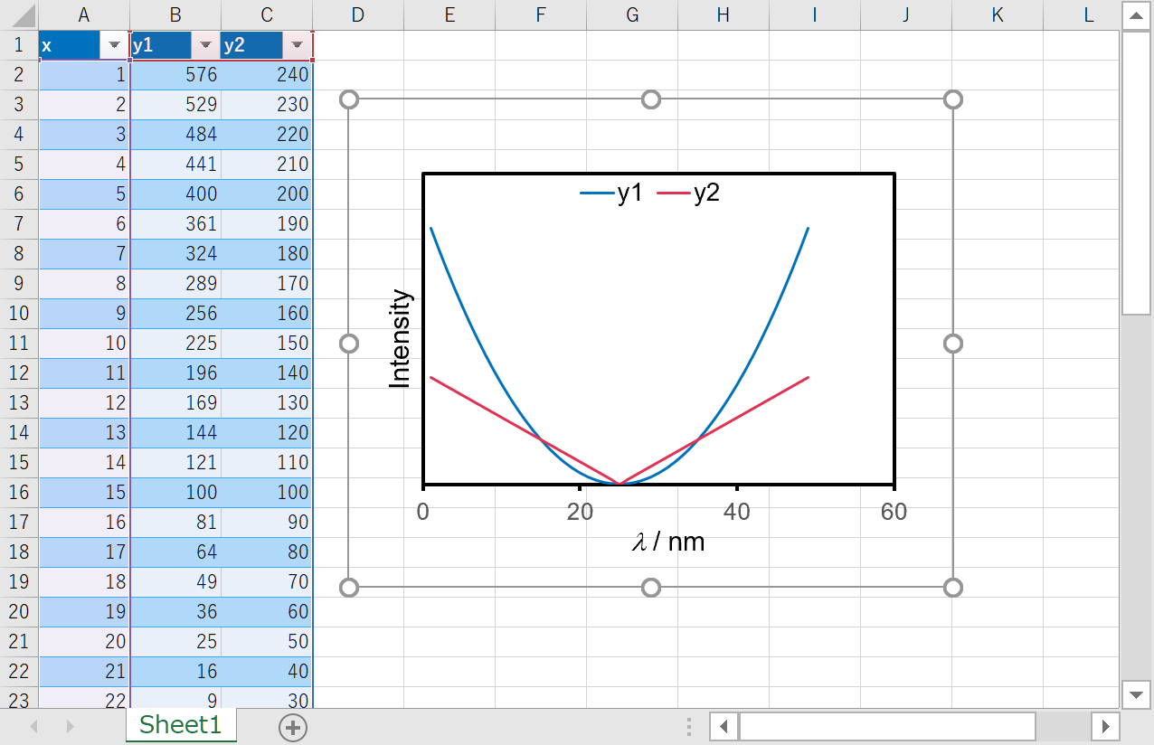This screenshot has width=1154, height=745.
Task: Click the chart's top-left resize handle
Action: [349, 99]
